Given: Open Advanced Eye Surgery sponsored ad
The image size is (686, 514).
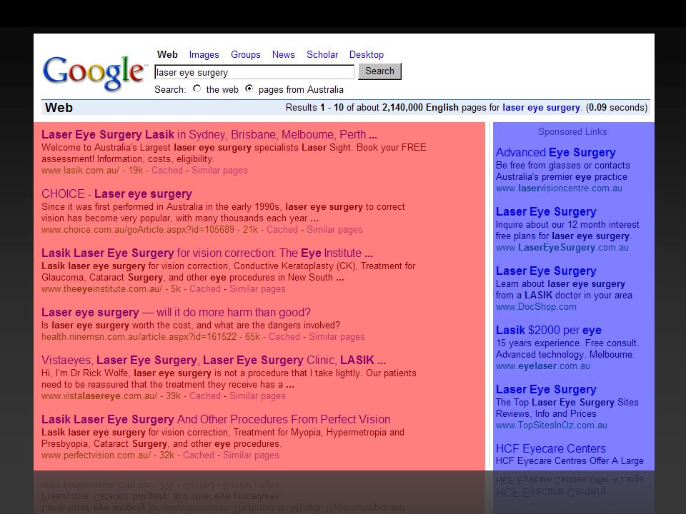Looking at the screenshot, I should [556, 153].
